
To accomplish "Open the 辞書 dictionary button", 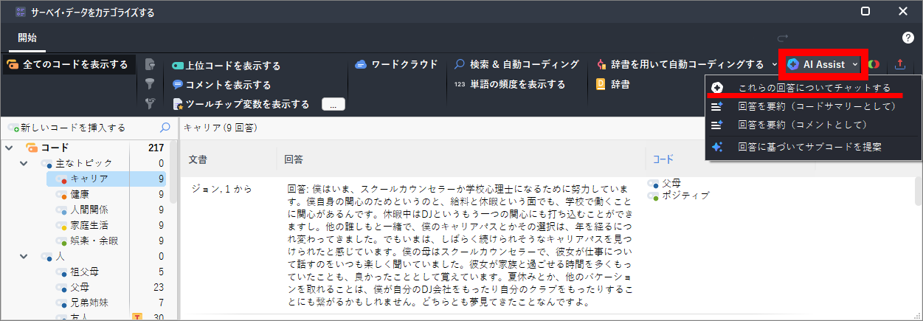I will [x=612, y=84].
